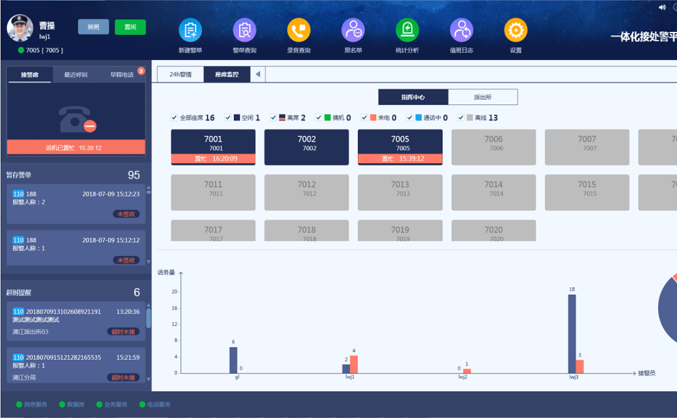
Task: Open the 录音查询 recording icon
Action: point(299,30)
